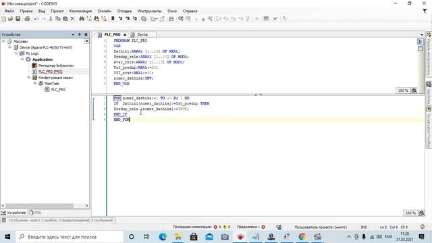Screen dimensions: 432x243
Task: Paste from clipboard toolbar icon
Action: pos(65,19)
